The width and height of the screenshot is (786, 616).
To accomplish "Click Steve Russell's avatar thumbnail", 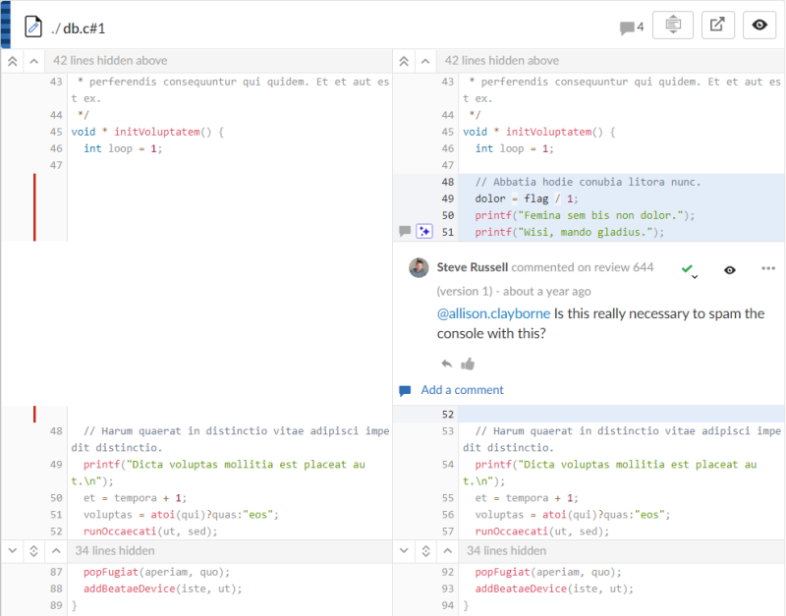I will point(419,267).
